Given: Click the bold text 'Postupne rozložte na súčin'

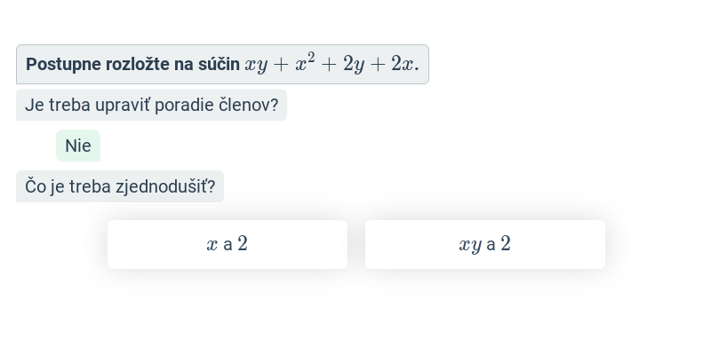Looking at the screenshot, I should [x=132, y=64].
